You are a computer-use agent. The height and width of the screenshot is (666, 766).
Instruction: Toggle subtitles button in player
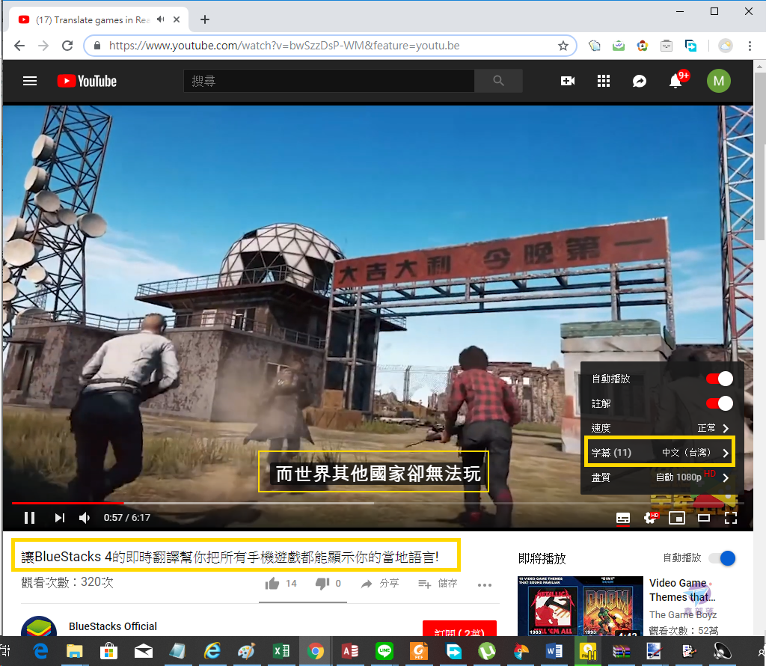click(623, 518)
